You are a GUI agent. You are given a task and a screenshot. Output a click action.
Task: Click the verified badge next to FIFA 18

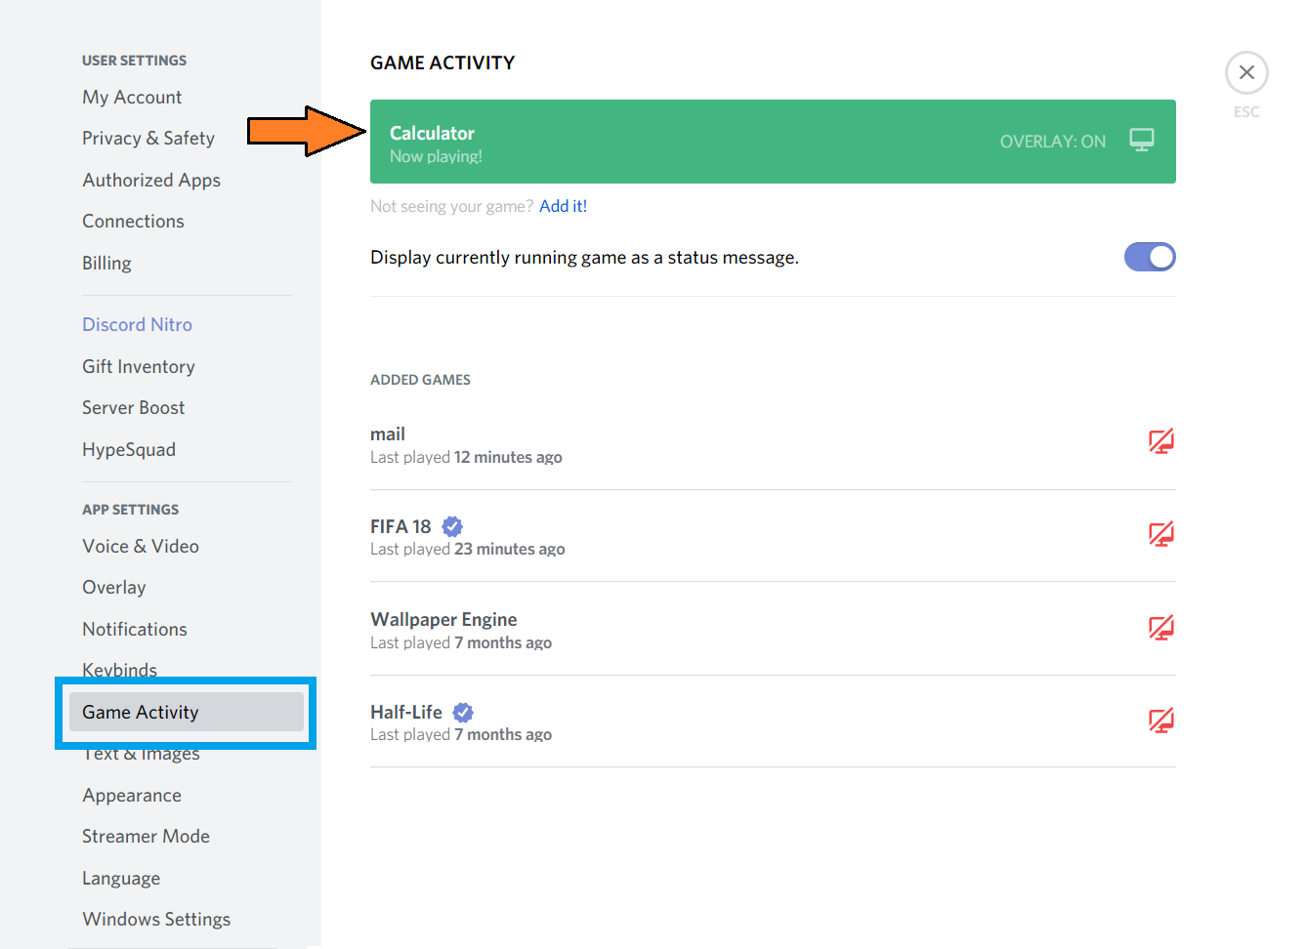click(451, 525)
